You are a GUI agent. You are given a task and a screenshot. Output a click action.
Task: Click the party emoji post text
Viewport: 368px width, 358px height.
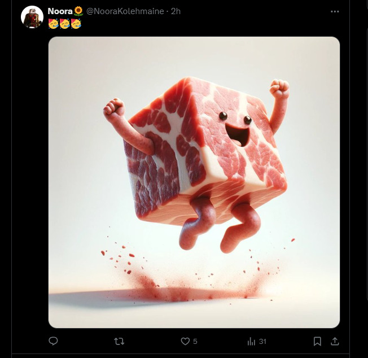[65, 24]
